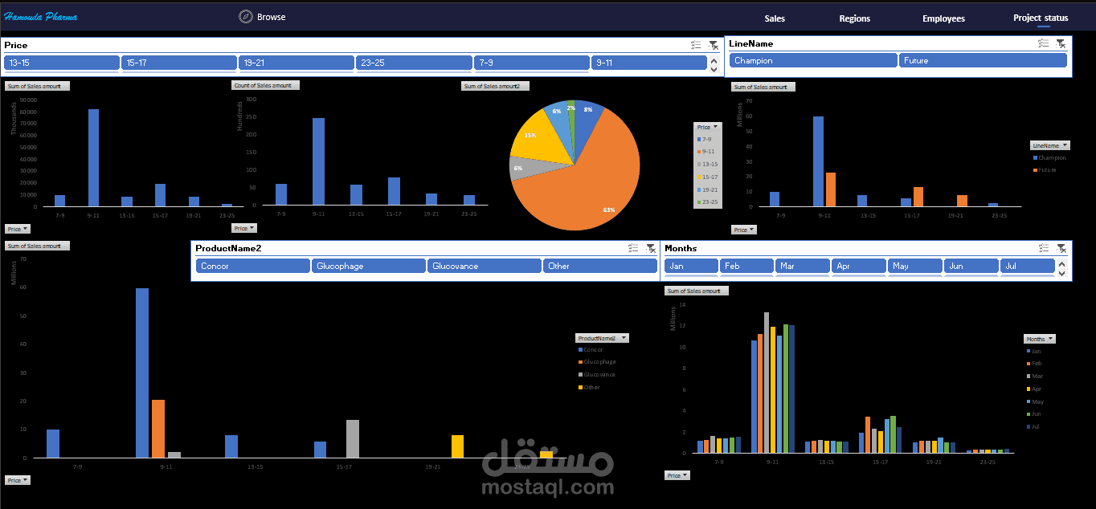Clear filter on the Months slicer
Image resolution: width=1096 pixels, height=509 pixels.
(1061, 248)
